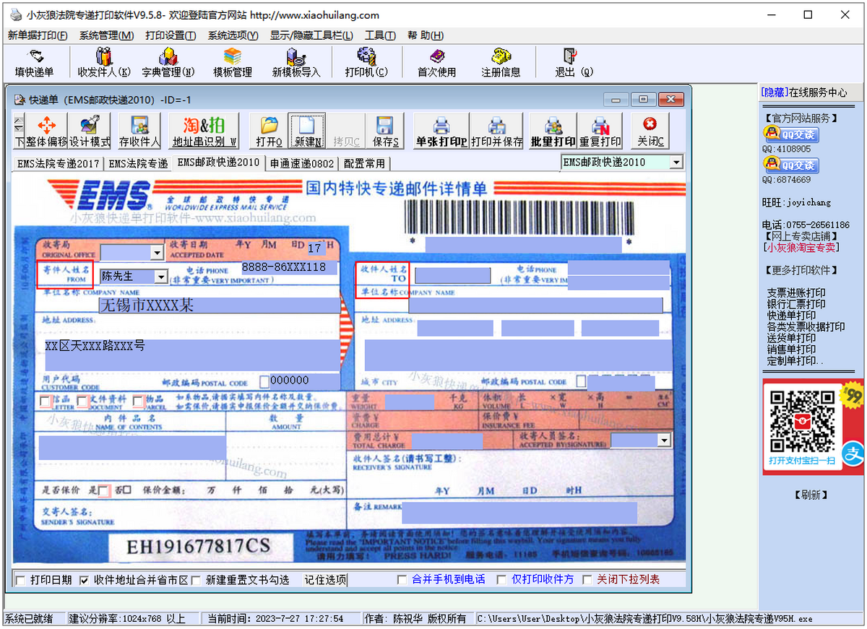Viewport: 867px width, 629px height.
Task: Click the 记住选项 button
Action: pyautogui.click(x=325, y=580)
